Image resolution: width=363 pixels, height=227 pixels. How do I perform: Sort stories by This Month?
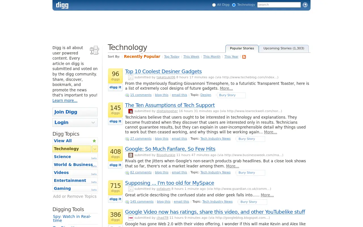(212, 57)
